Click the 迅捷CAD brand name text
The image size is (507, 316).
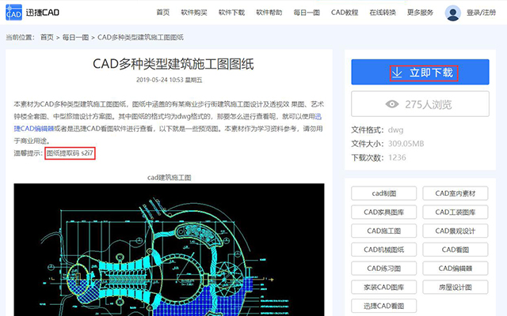pos(43,13)
